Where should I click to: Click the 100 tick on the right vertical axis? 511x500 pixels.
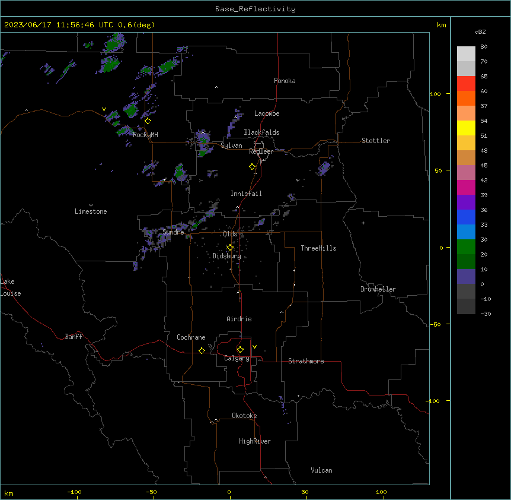coord(435,94)
